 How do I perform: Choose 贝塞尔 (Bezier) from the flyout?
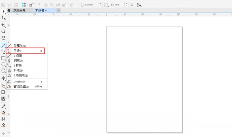click(x=27, y=46)
